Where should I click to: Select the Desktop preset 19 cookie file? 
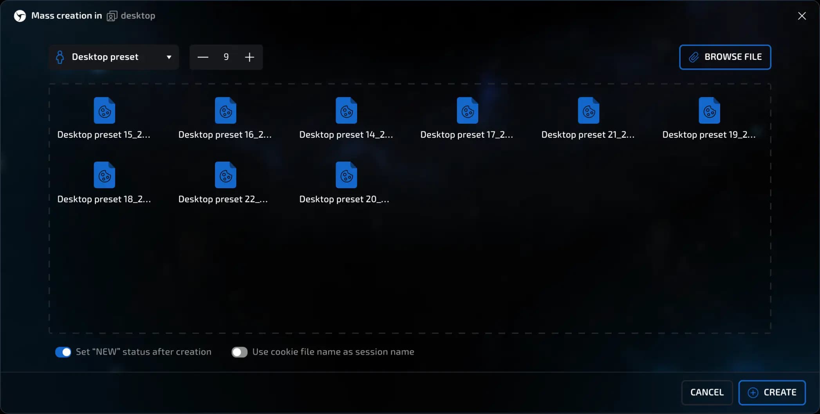pos(709,110)
